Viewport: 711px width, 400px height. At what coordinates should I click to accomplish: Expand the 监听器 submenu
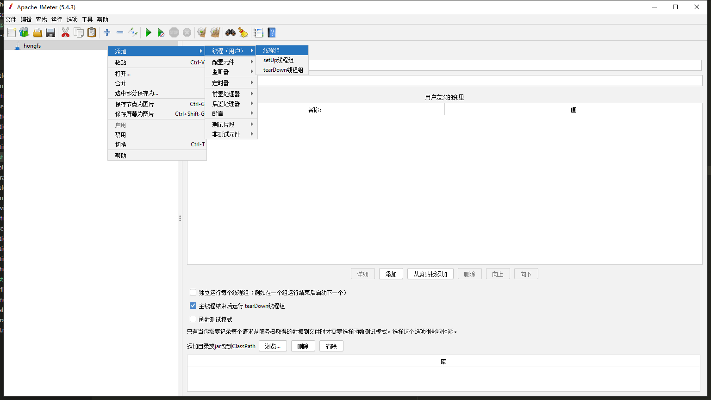[231, 72]
